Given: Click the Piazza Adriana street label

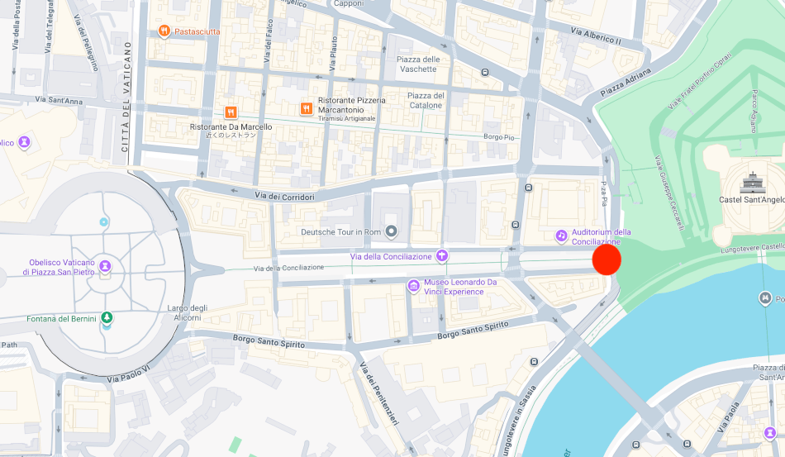Looking at the screenshot, I should 626,82.
